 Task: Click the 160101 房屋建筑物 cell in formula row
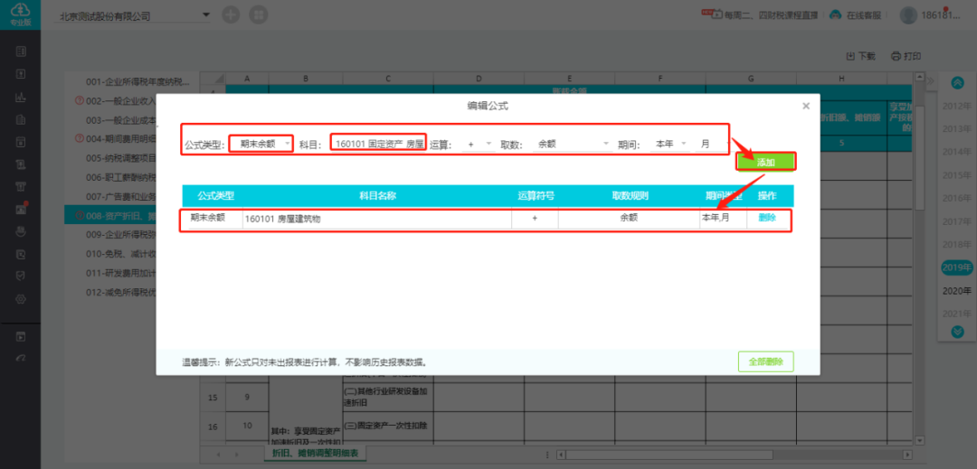pyautogui.click(x=377, y=219)
